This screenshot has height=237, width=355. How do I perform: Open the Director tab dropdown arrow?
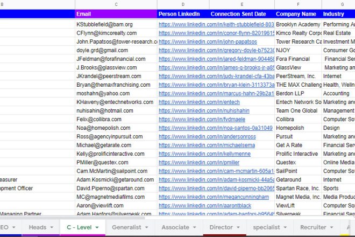click(x=238, y=227)
